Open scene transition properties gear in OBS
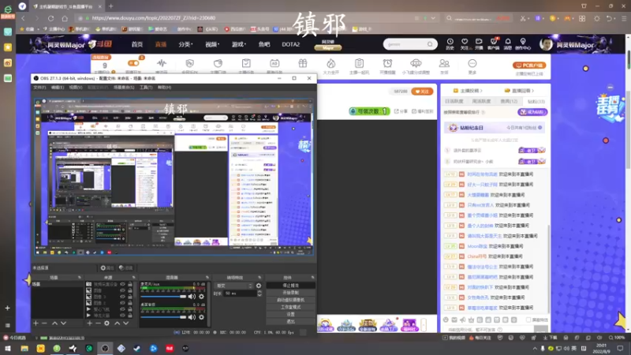The height and width of the screenshot is (355, 631). 259,286
